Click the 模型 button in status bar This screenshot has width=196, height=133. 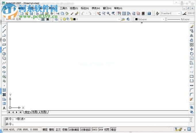(114, 130)
